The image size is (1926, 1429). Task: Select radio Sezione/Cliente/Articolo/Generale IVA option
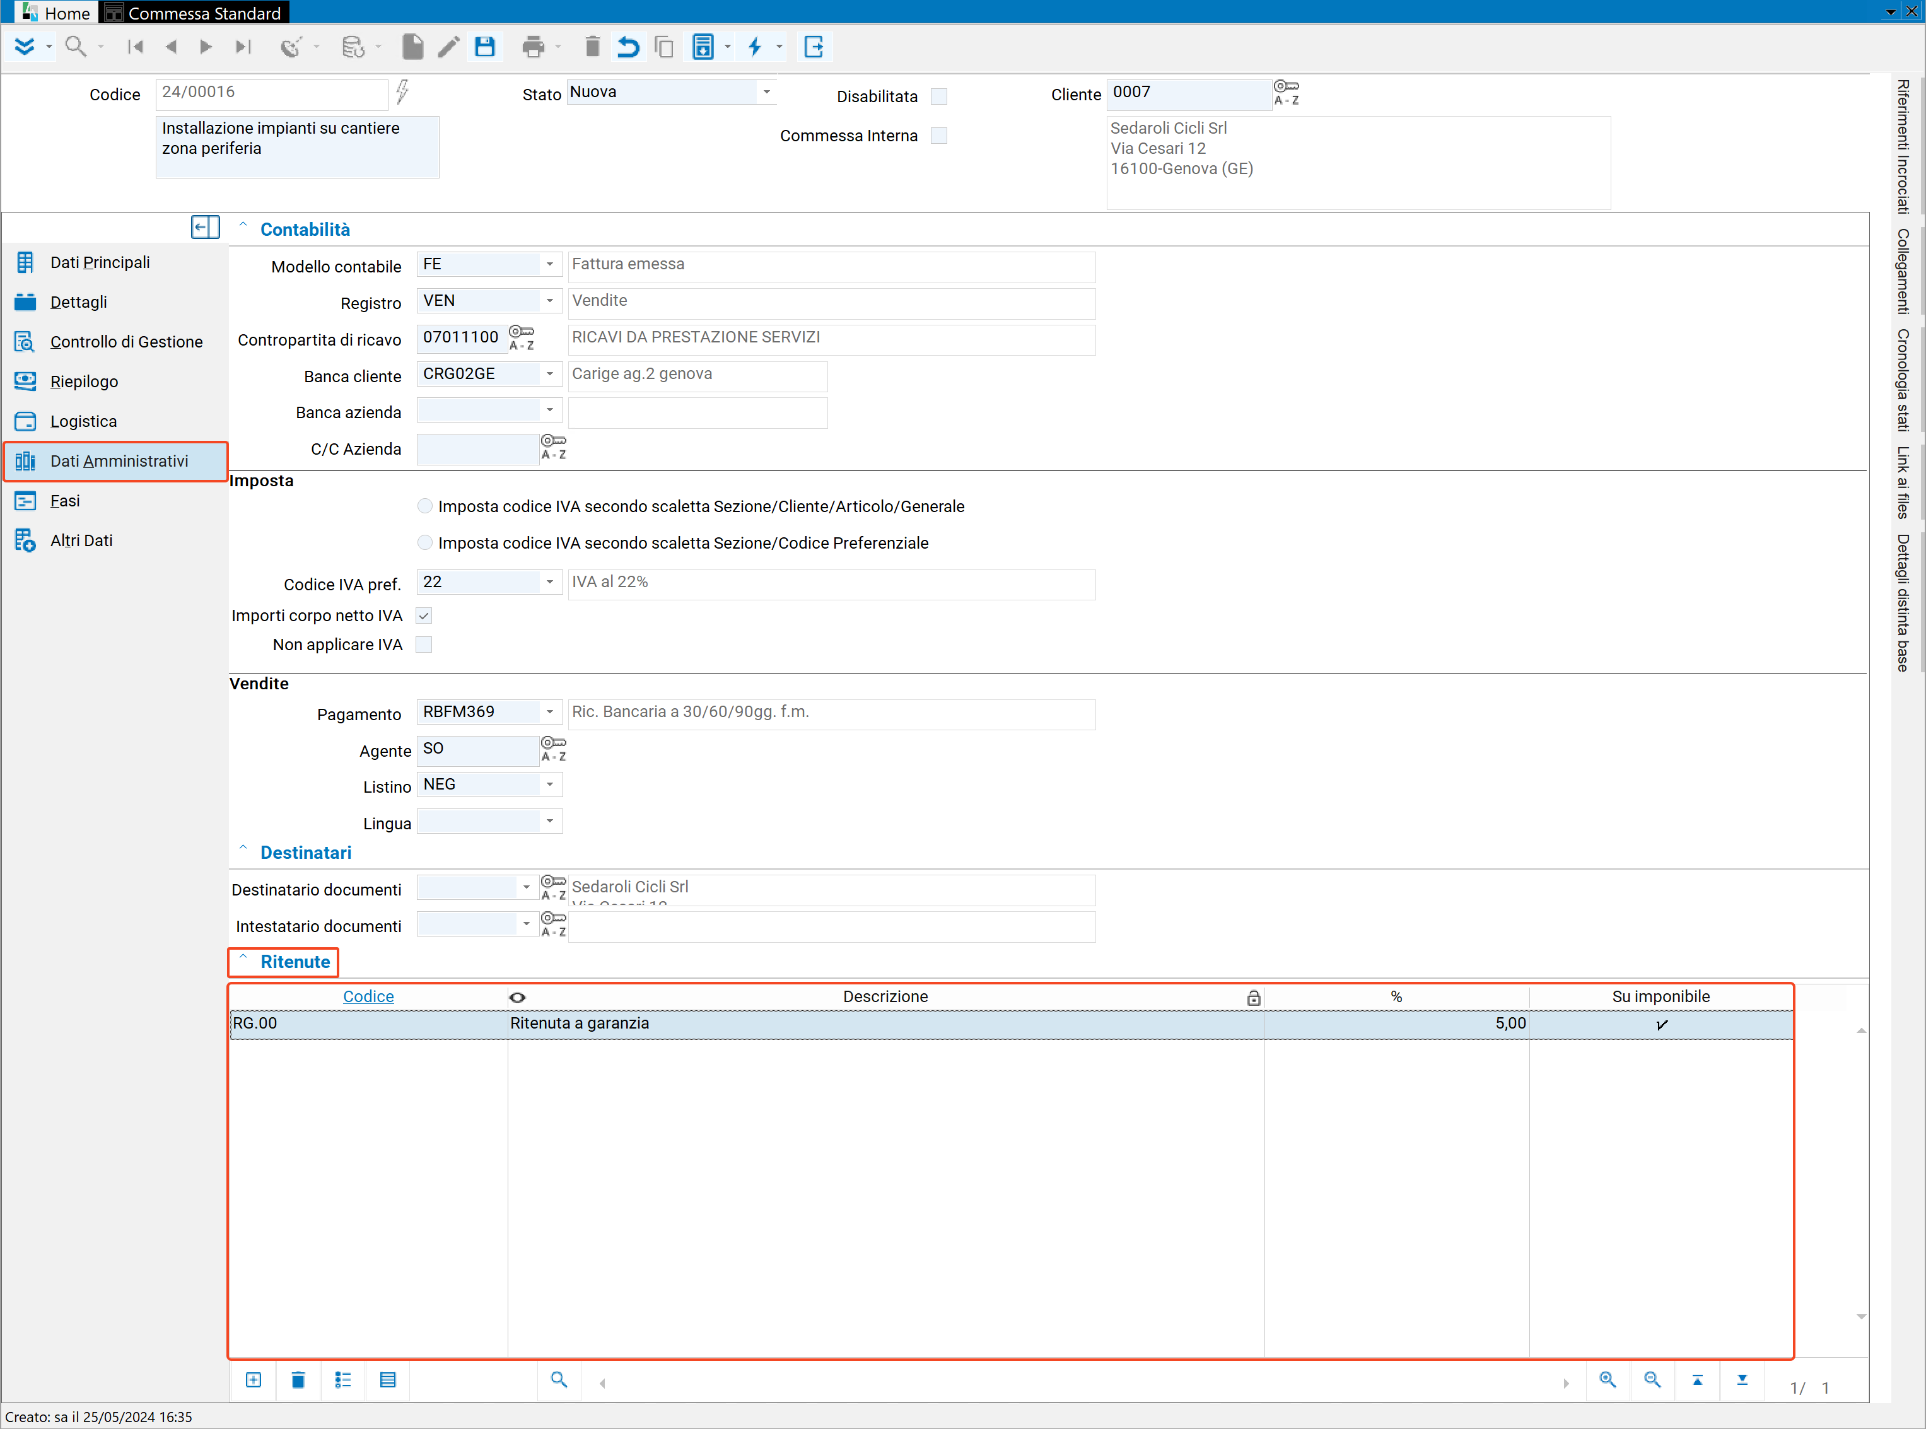click(x=424, y=506)
